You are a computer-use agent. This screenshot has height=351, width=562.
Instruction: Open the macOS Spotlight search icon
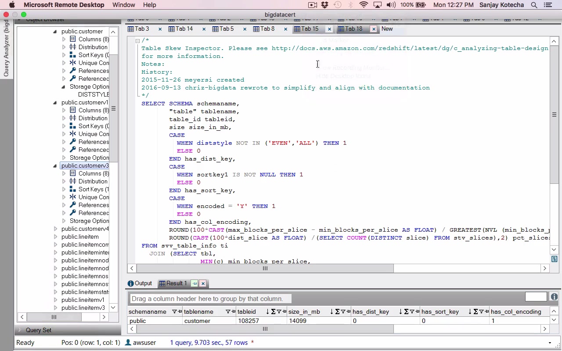(534, 5)
